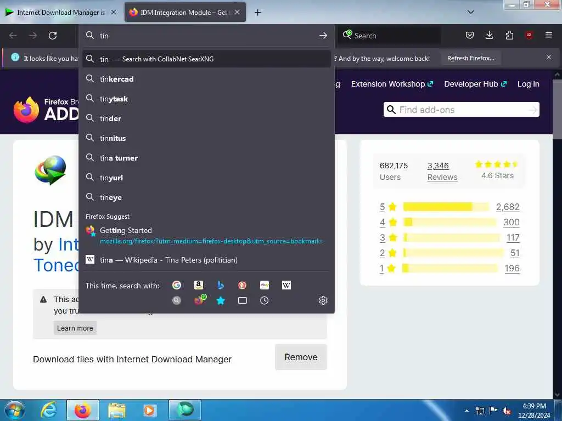Remove the IDM Integration Module add-on

pyautogui.click(x=301, y=357)
